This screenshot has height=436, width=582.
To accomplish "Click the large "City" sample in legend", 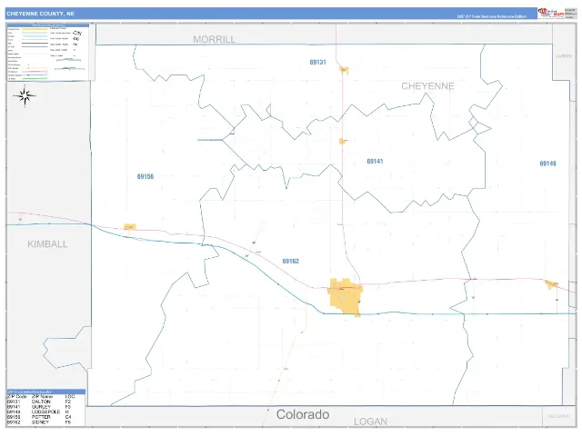I will [x=77, y=33].
